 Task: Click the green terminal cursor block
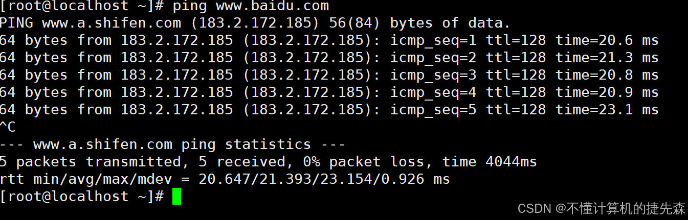pos(176,197)
